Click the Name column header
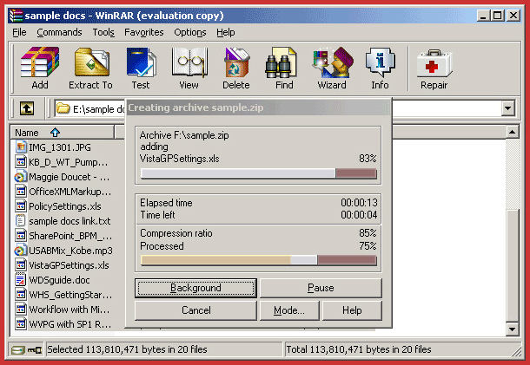 point(63,133)
